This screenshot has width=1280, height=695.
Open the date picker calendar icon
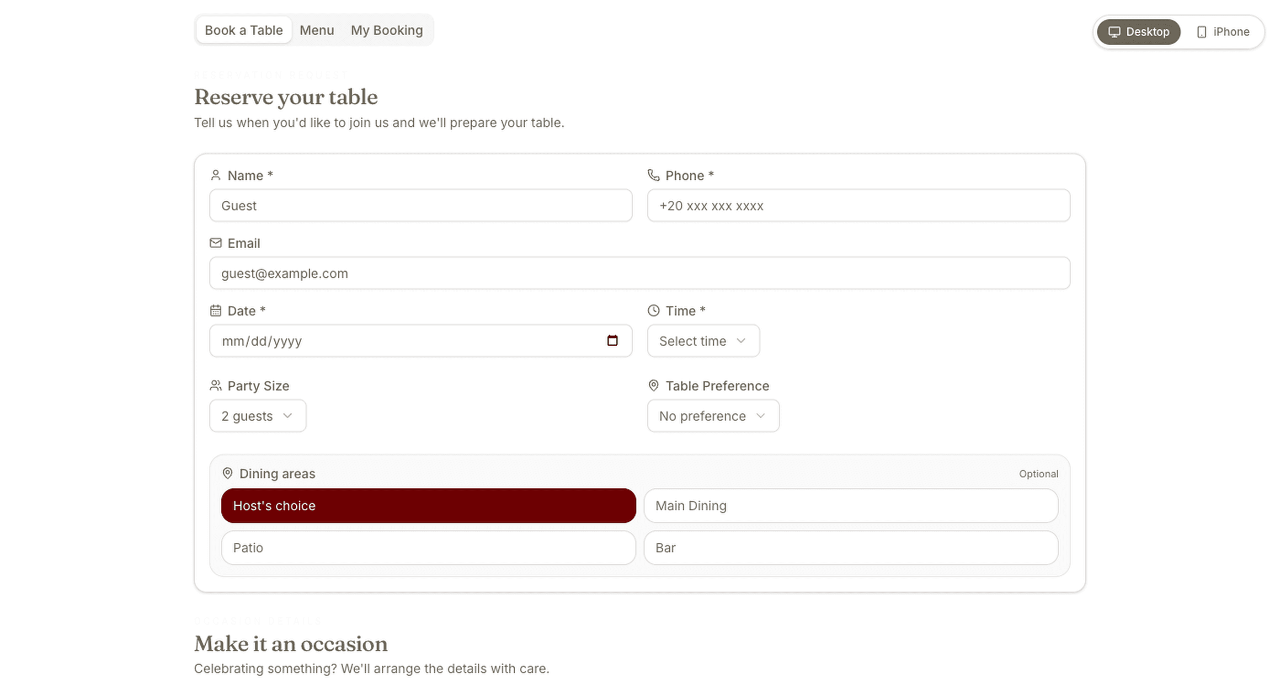(612, 341)
